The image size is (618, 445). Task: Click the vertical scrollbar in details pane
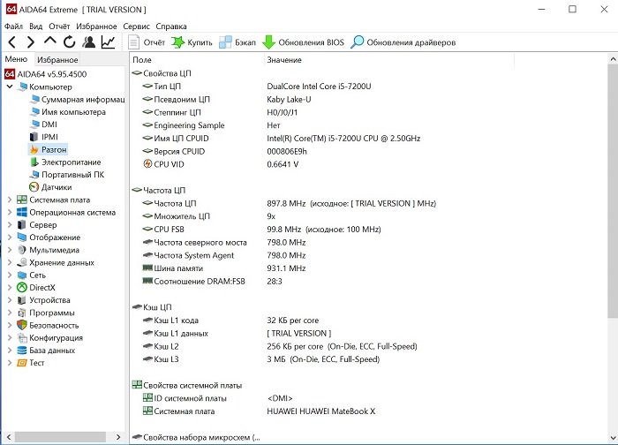(613, 192)
